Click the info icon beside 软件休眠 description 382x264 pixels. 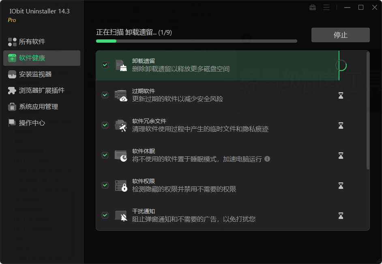267,159
